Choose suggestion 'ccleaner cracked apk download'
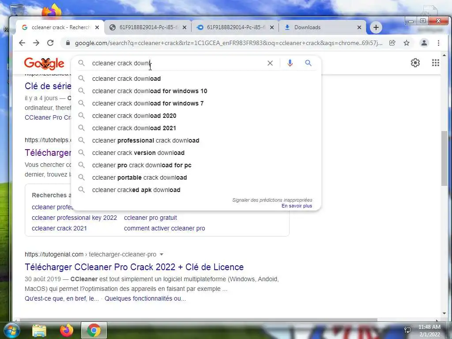452x339 pixels. 196,190
